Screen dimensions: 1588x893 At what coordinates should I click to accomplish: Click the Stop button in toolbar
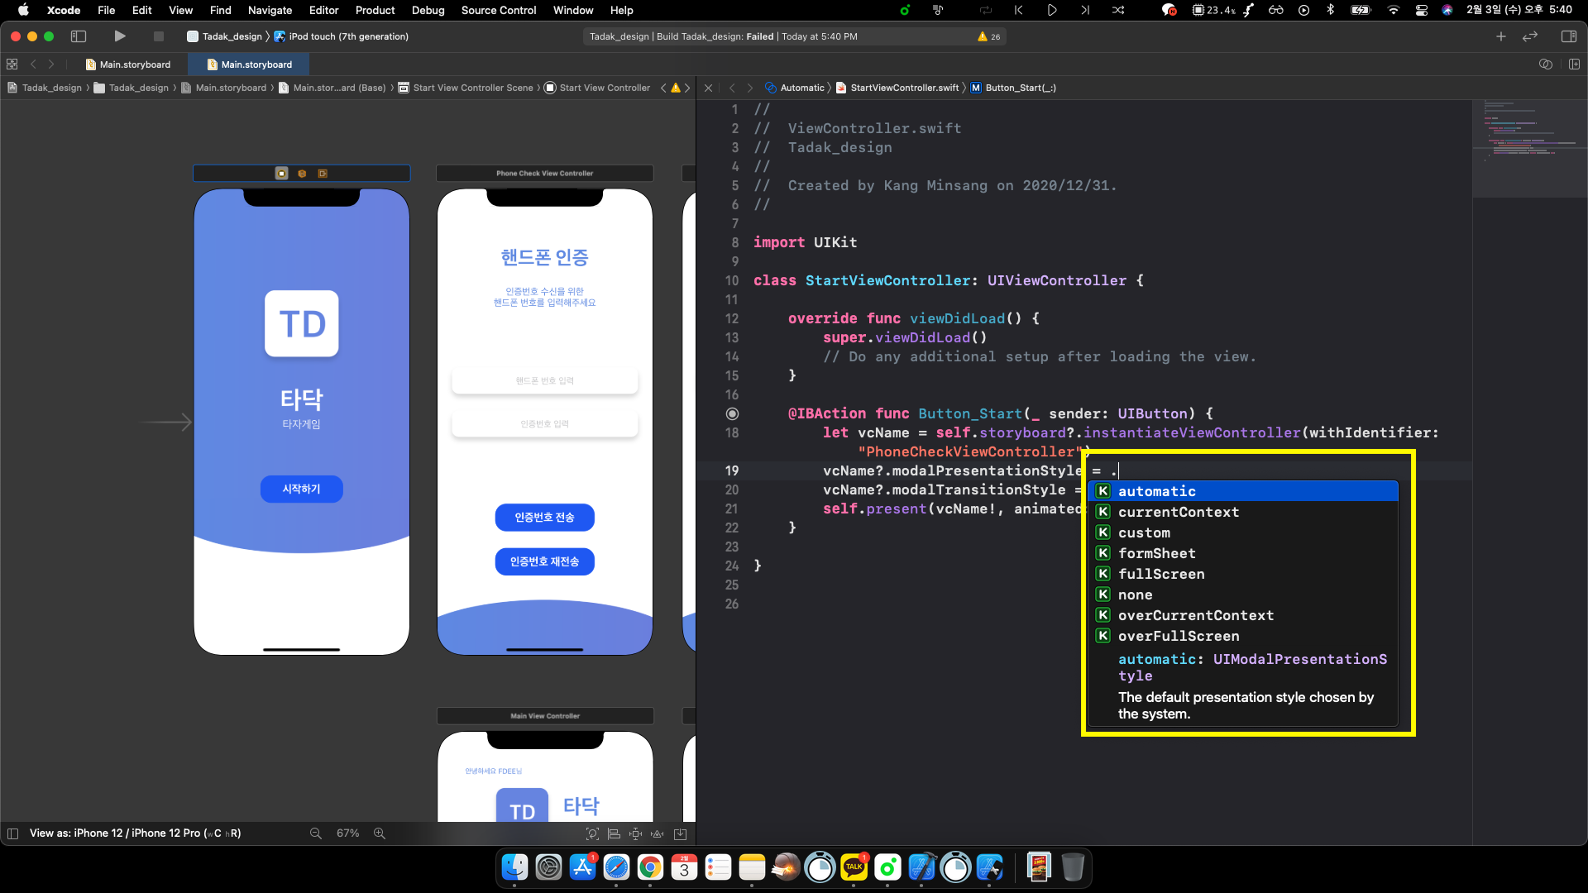159,36
